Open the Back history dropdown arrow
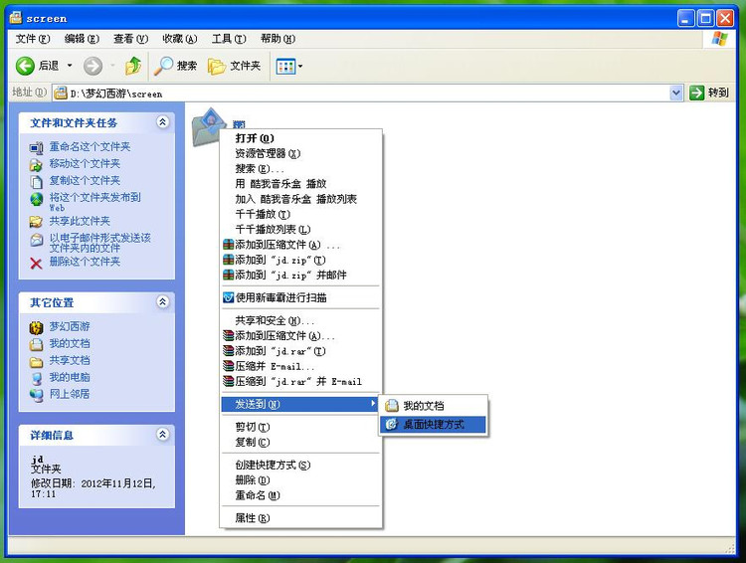The image size is (746, 563). click(70, 66)
